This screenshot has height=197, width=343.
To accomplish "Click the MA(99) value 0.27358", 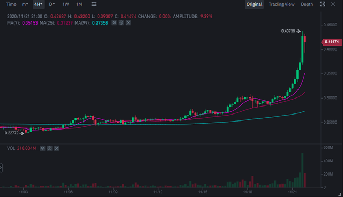I will click(x=100, y=23).
